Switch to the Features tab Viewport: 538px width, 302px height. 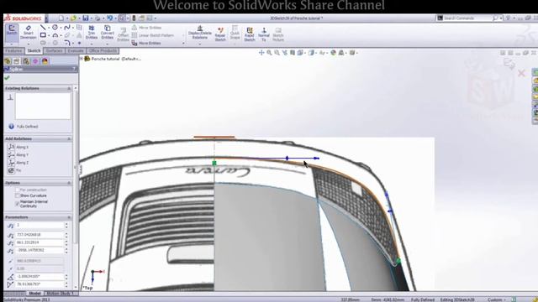click(x=13, y=50)
